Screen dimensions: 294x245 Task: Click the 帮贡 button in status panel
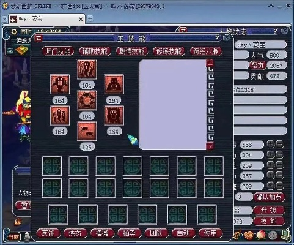[257, 66]
